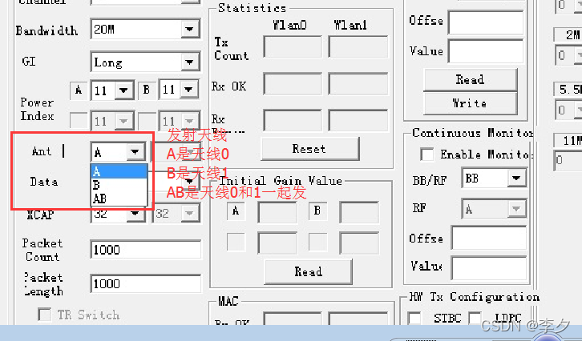Click Rx OK Wlan0 field

[293, 84]
